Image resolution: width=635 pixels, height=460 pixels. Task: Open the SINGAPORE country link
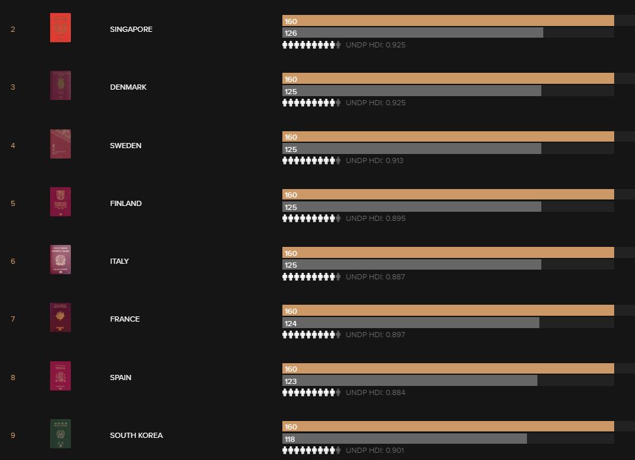point(131,30)
